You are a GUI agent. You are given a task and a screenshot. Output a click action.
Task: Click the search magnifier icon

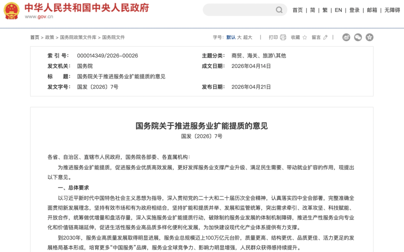tap(279, 10)
